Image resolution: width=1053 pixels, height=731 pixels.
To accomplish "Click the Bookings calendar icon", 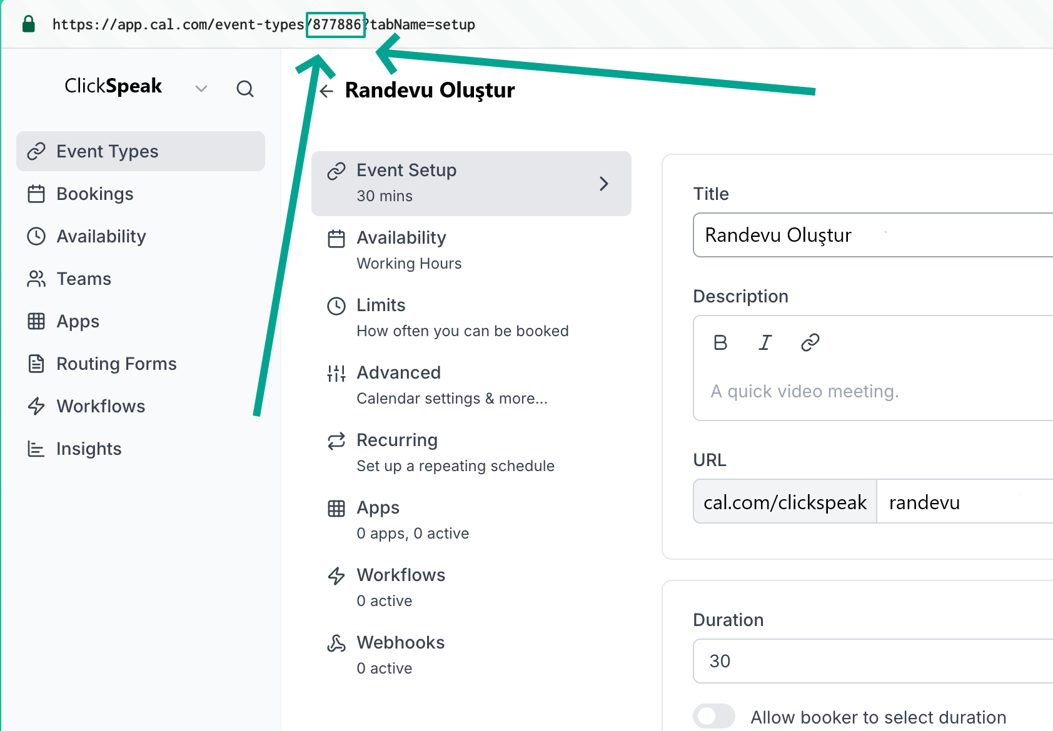I will click(x=36, y=194).
